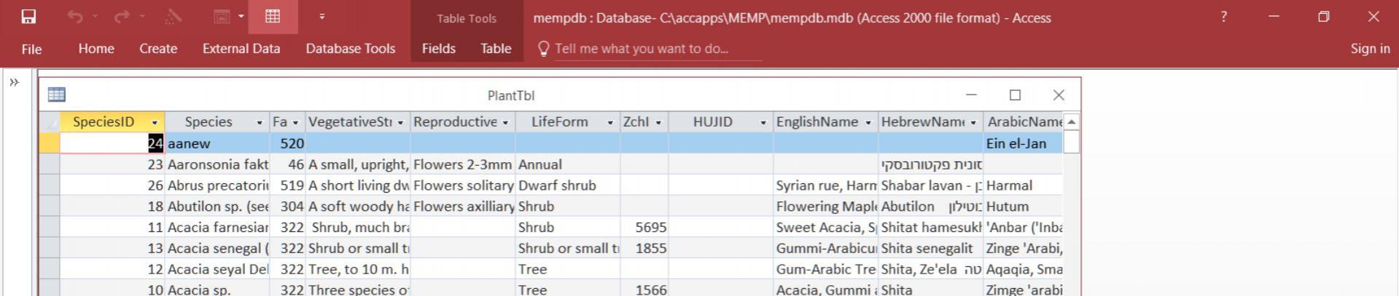Viewport: 1399px width, 296px height.
Task: Click the Help question mark icon
Action: [x=1223, y=17]
